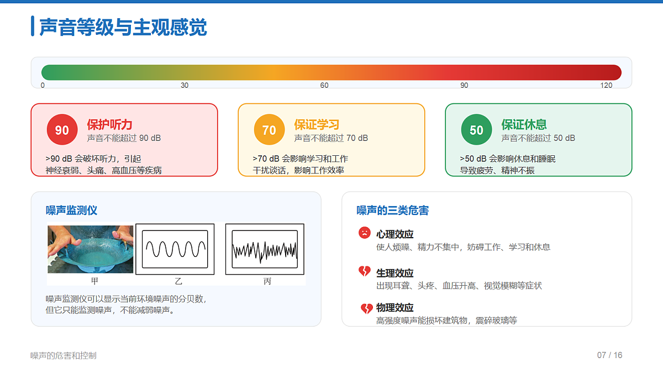This screenshot has width=663, height=373.
Task: Click text 声音不能超过 50 dB
Action: click(538, 138)
